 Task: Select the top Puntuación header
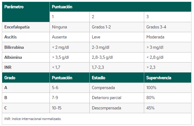121,7
